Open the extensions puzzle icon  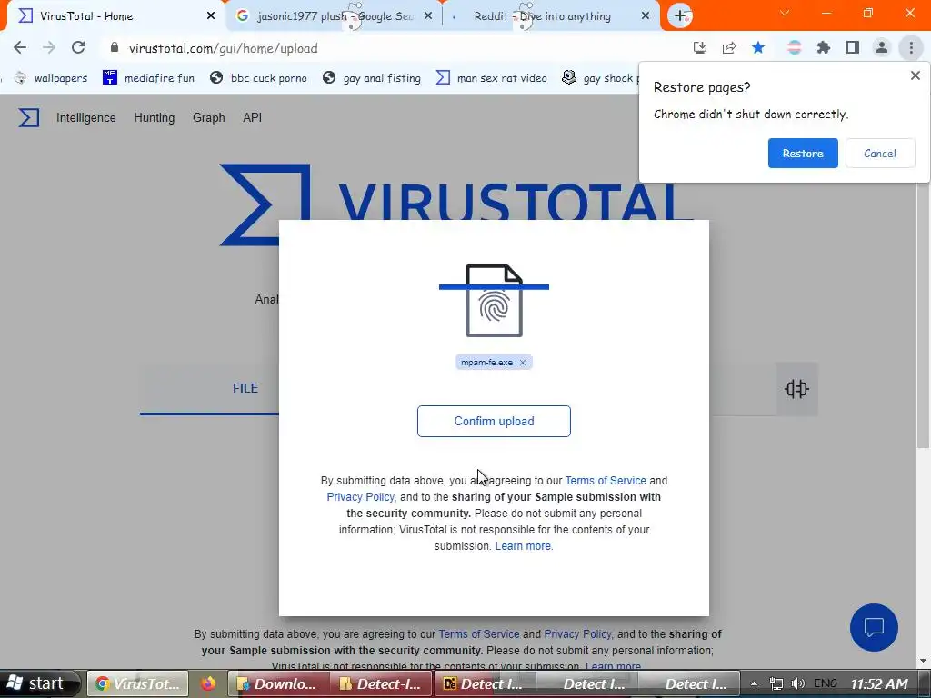(824, 47)
